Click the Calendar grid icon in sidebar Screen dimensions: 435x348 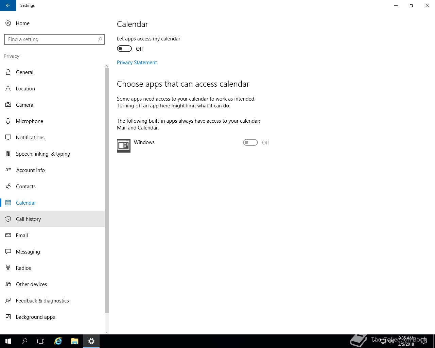(8, 203)
